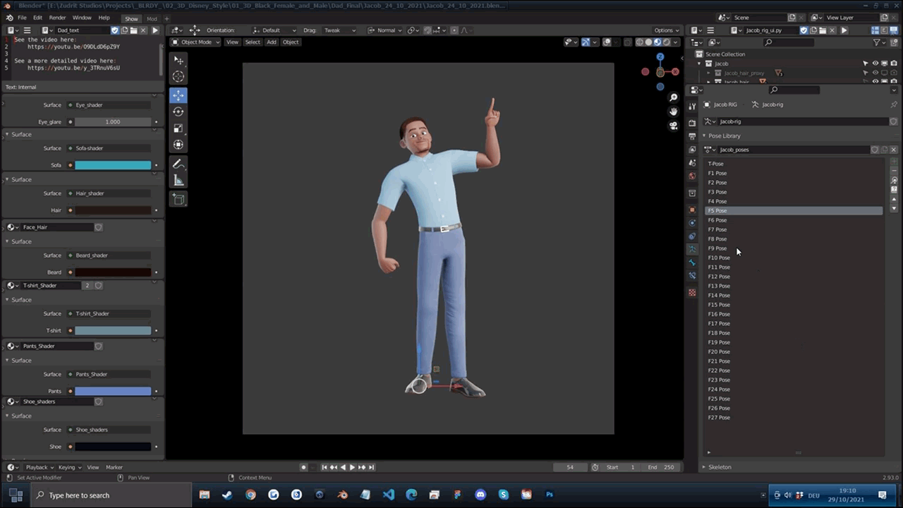
Task: Click the Pants color swatch
Action: coord(113,391)
